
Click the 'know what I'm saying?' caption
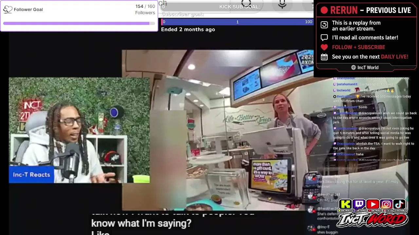141,224
